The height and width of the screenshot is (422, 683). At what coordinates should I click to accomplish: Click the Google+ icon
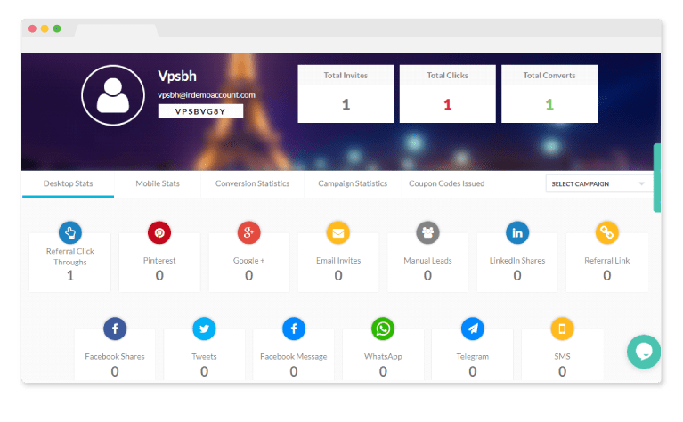(x=248, y=232)
